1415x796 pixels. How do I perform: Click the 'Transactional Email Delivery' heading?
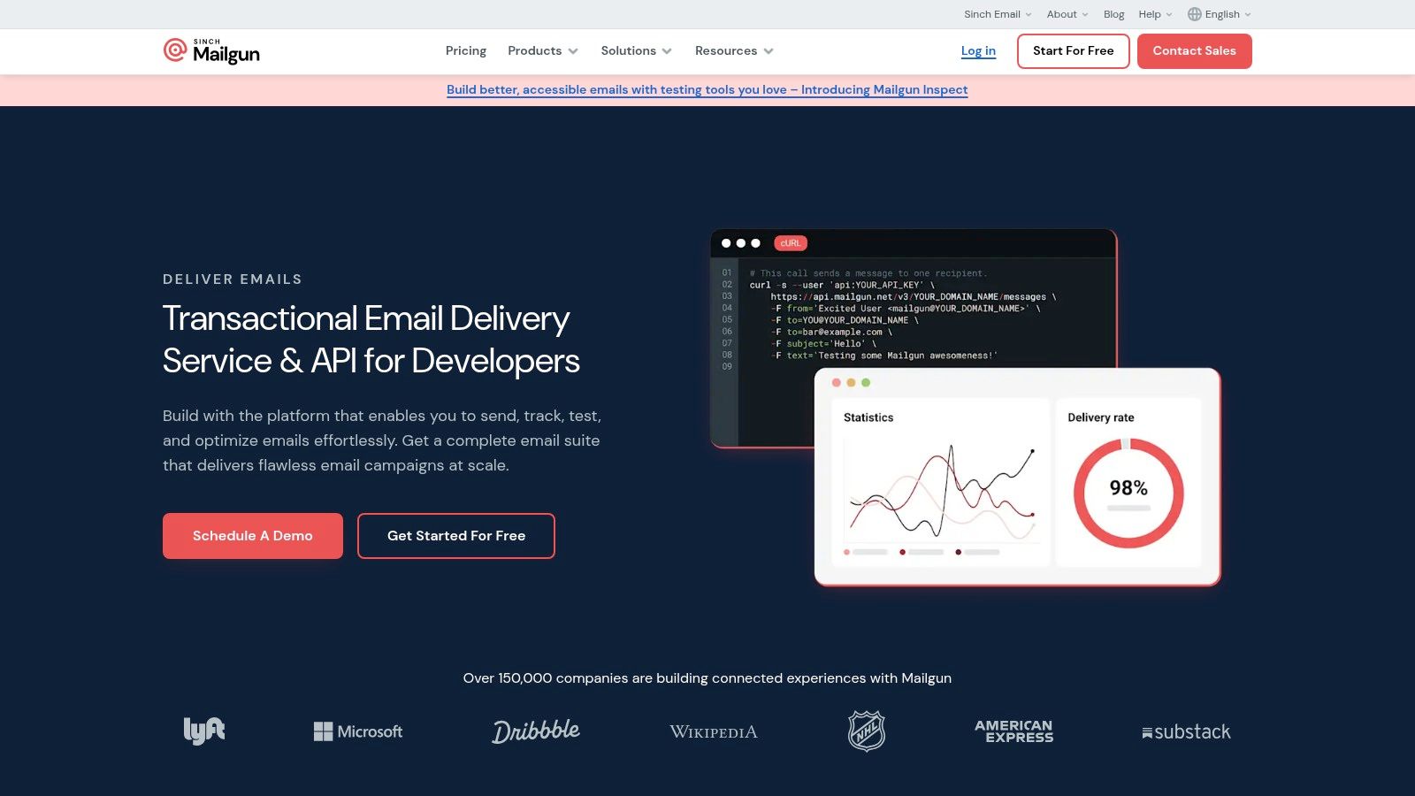click(x=371, y=340)
